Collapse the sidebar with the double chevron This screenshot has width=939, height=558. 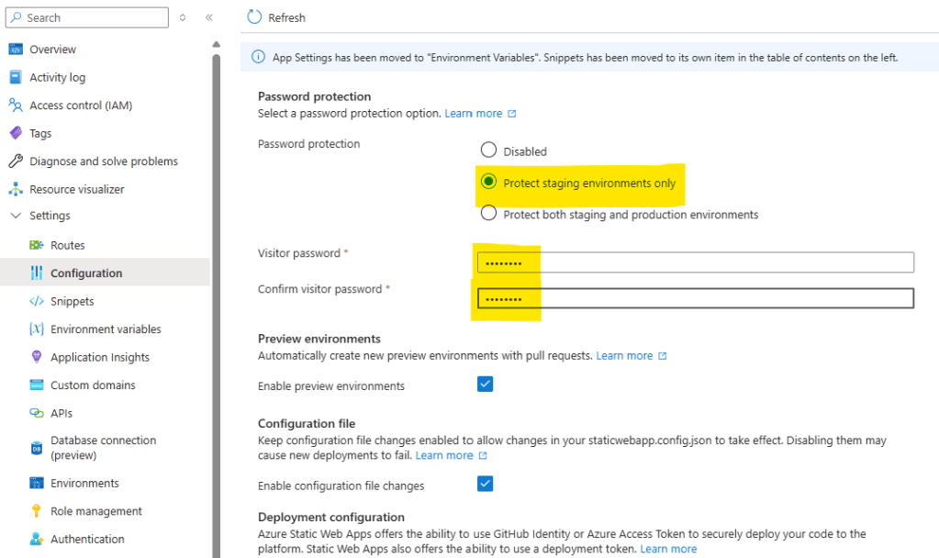(x=209, y=17)
